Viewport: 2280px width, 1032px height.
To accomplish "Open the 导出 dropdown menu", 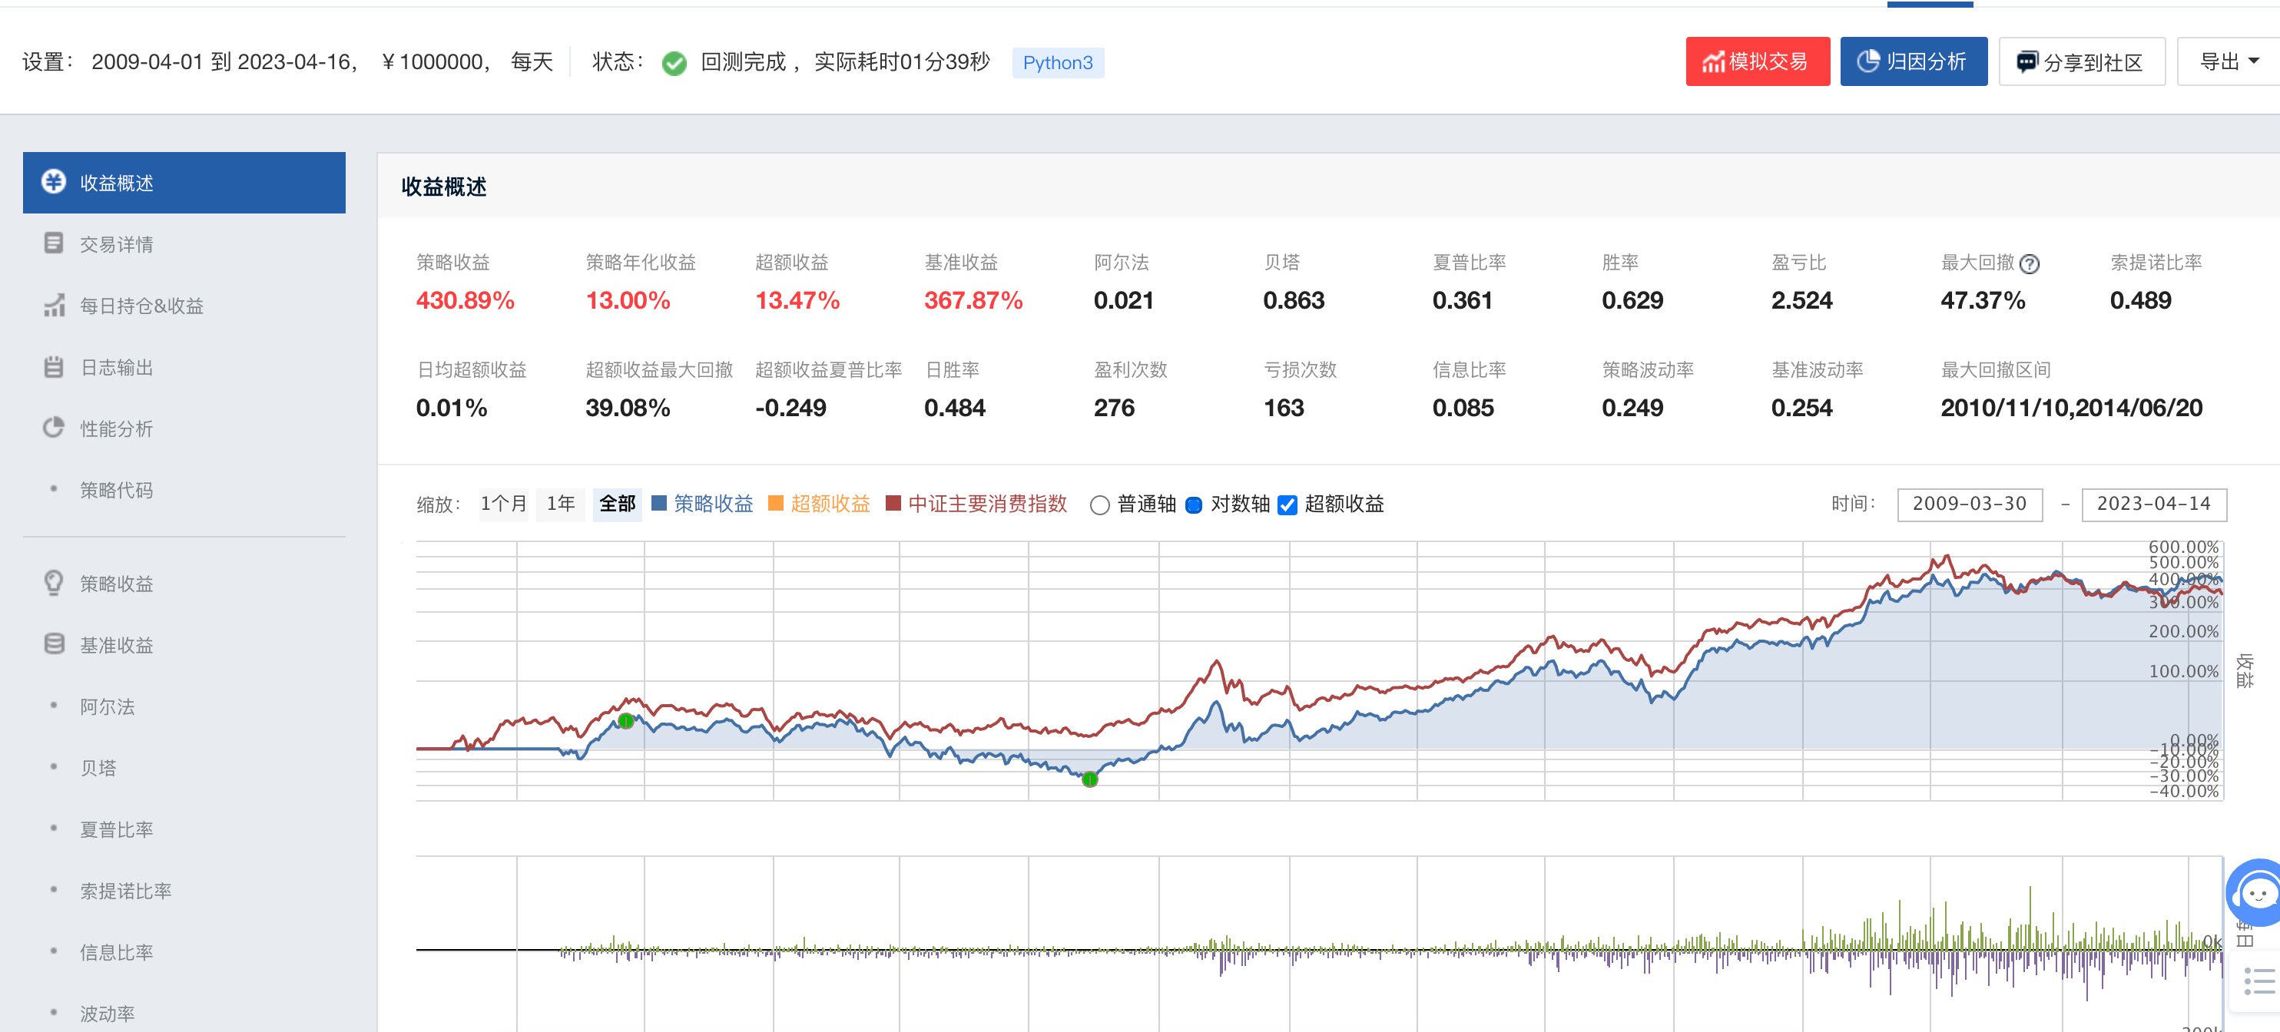I will click(x=2228, y=62).
